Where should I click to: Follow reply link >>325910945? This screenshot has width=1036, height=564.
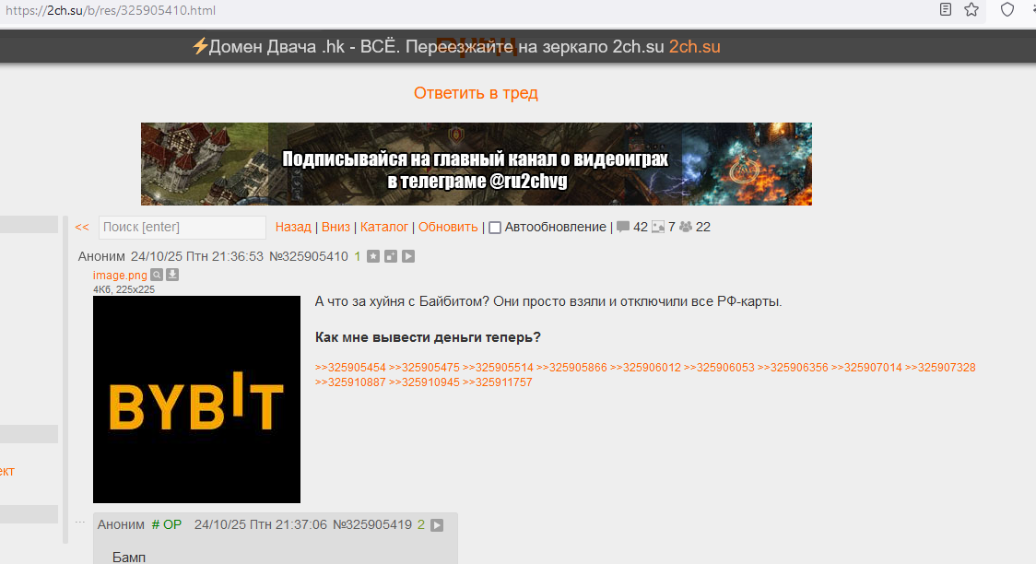coord(424,382)
